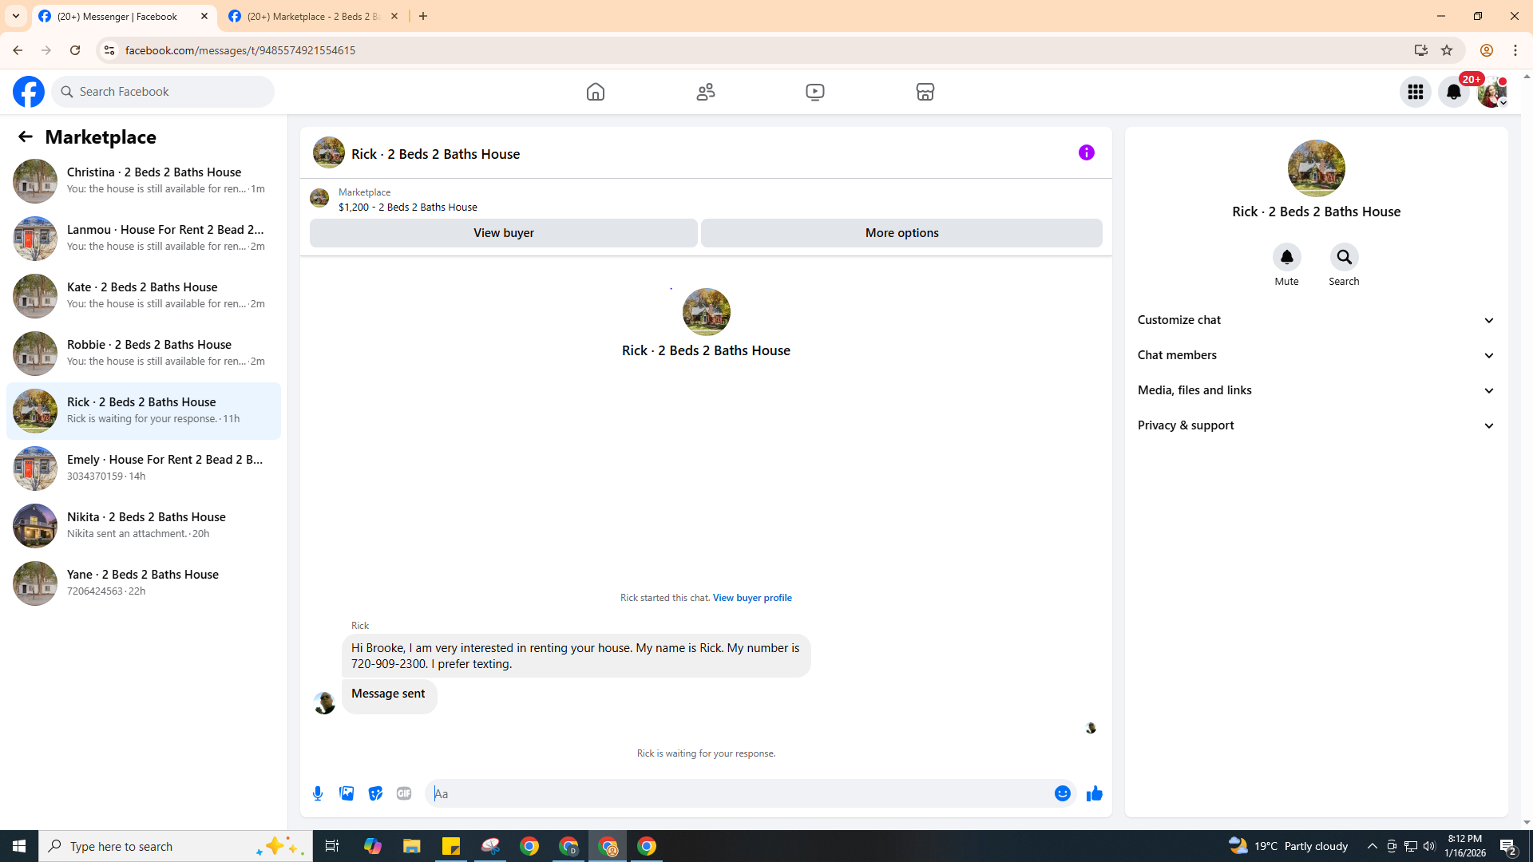Open Facebook Marketplace store icon

(x=925, y=92)
